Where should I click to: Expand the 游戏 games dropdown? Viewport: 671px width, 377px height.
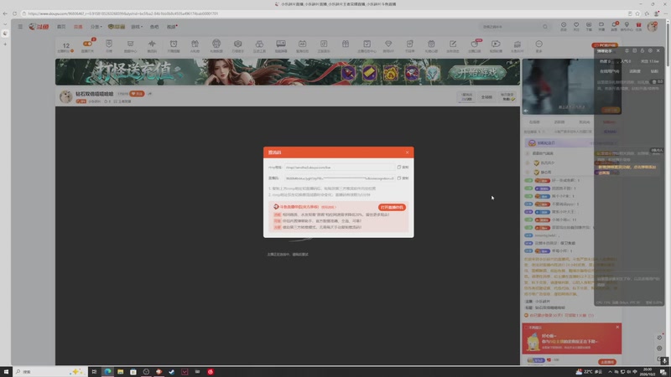coord(137,27)
